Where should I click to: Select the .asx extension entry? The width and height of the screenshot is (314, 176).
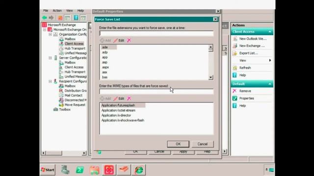[105, 72]
